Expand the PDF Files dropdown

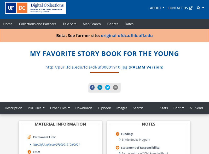(x=36, y=108)
